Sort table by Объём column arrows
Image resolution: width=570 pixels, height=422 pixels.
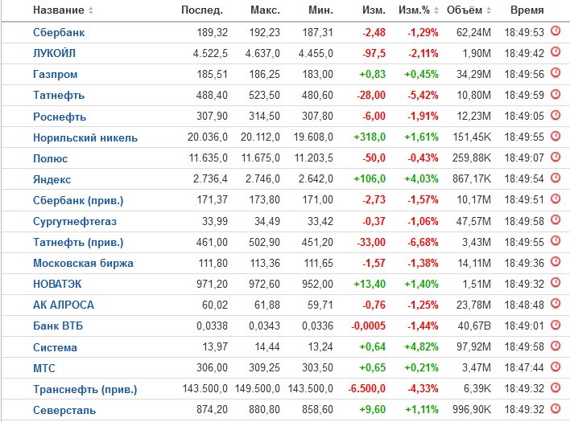coord(489,10)
